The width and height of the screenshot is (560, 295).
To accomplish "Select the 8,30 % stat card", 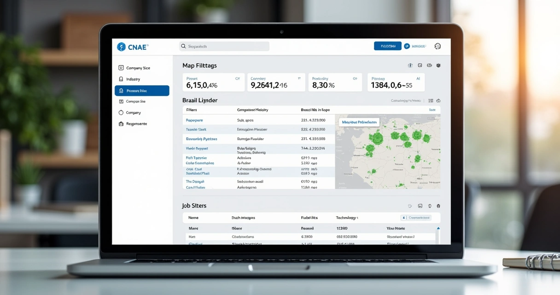I will pyautogui.click(x=335, y=83).
